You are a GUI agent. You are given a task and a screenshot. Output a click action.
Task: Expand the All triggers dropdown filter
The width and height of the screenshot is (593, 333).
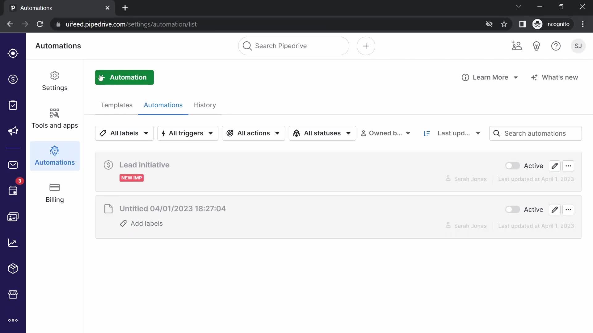click(187, 133)
